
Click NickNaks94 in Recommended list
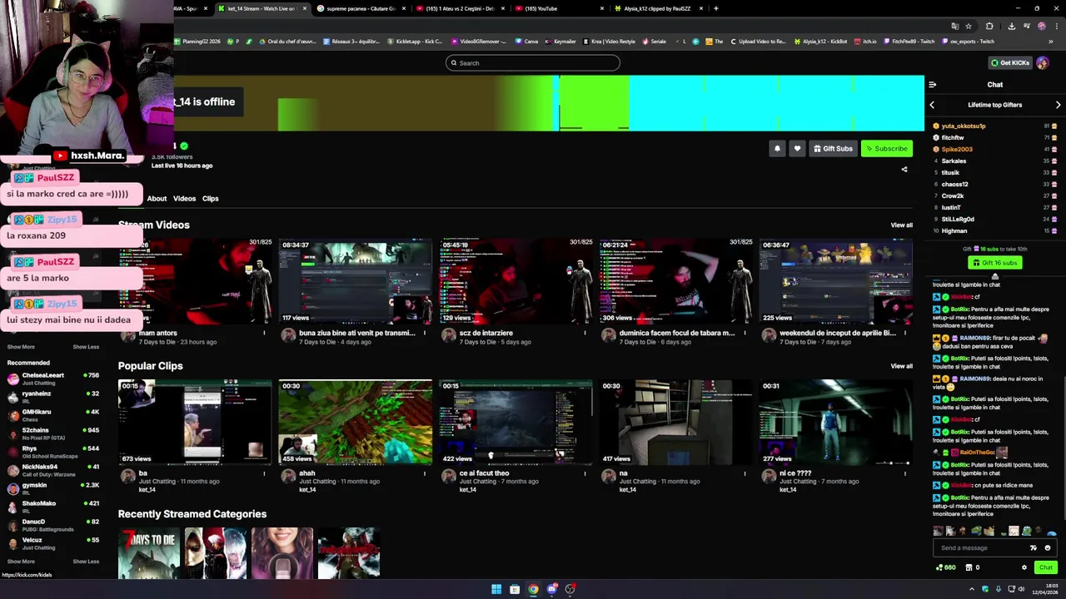[x=52, y=470]
